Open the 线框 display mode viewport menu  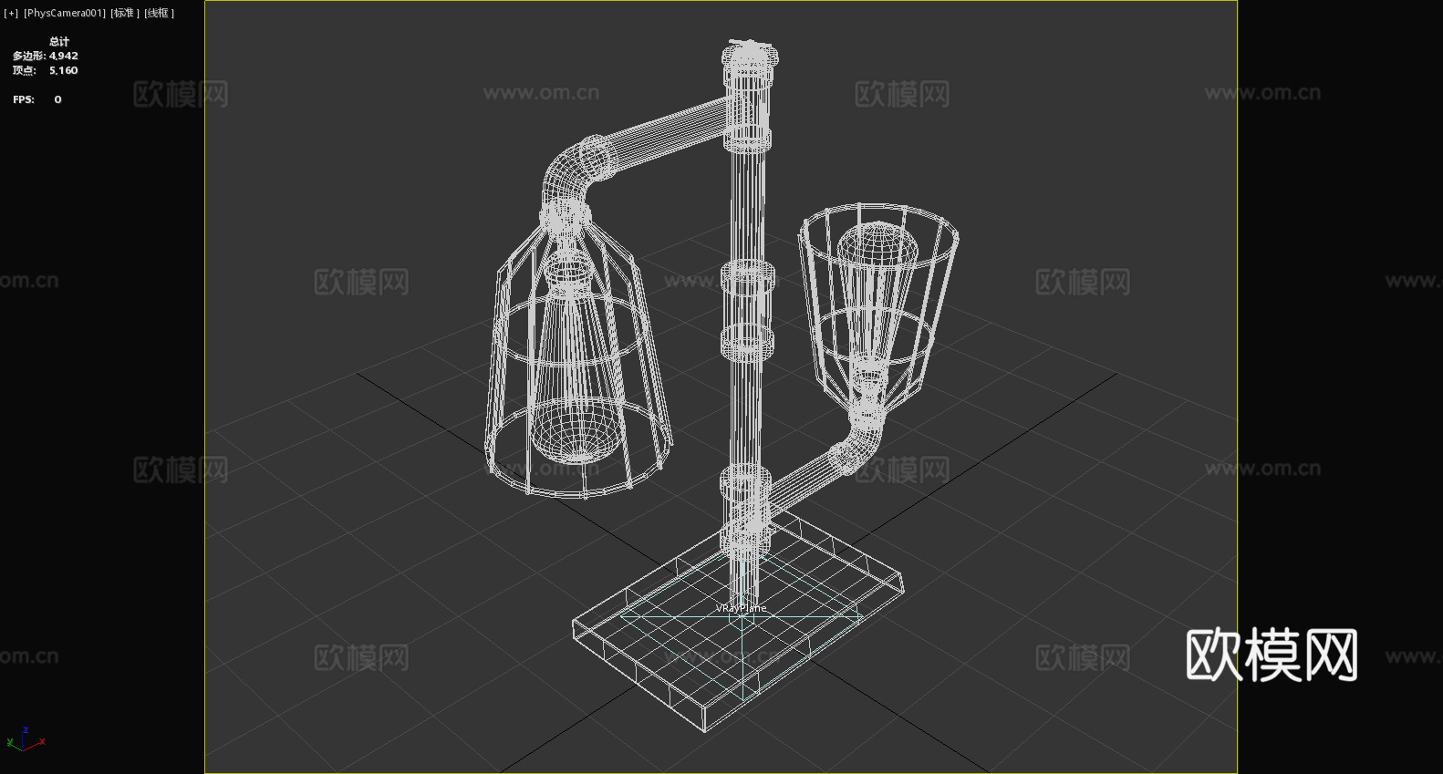click(159, 13)
